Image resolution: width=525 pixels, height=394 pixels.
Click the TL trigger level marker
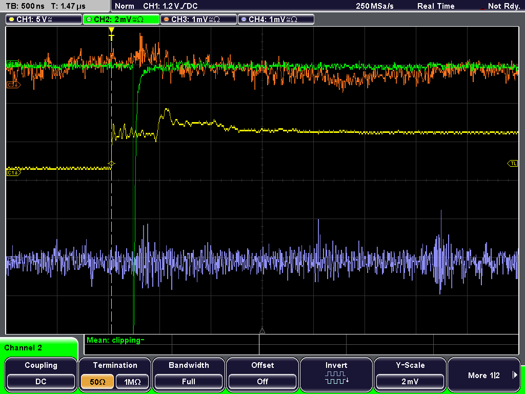point(513,164)
